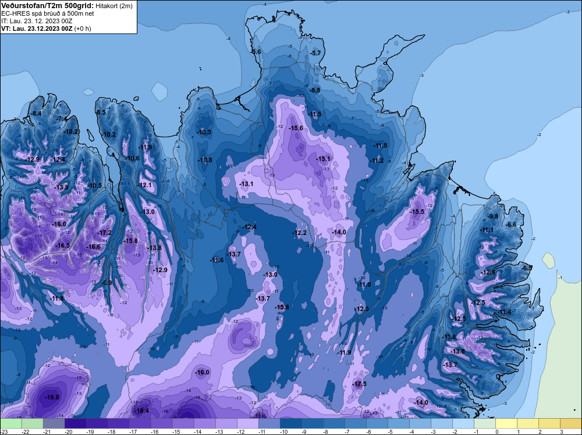
Task: Click the 3 golden legend swatch
Action: click(570, 423)
